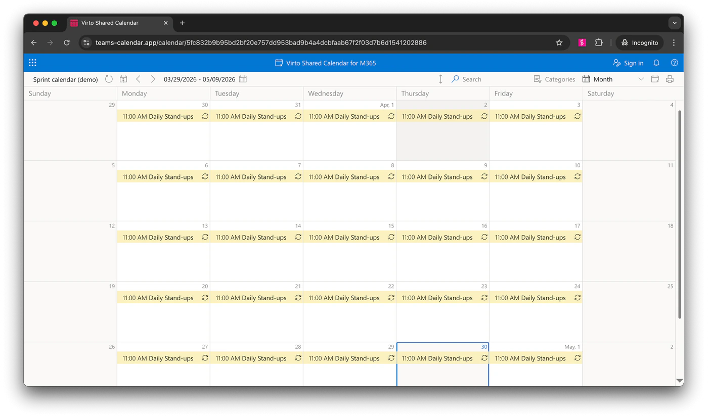
Task: Open Daily Stand-ups event on April 14
Action: point(256,237)
